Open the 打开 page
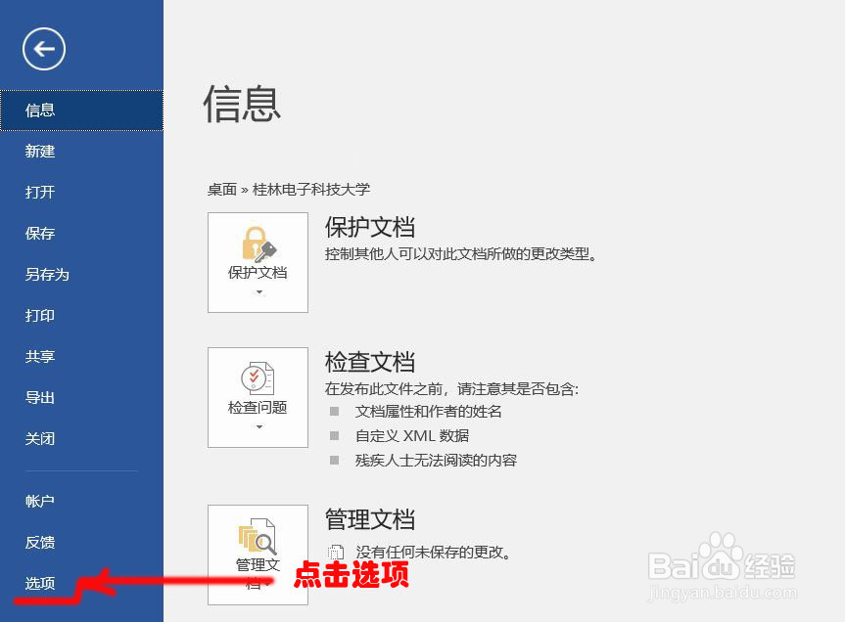The height and width of the screenshot is (622, 845). tap(39, 192)
